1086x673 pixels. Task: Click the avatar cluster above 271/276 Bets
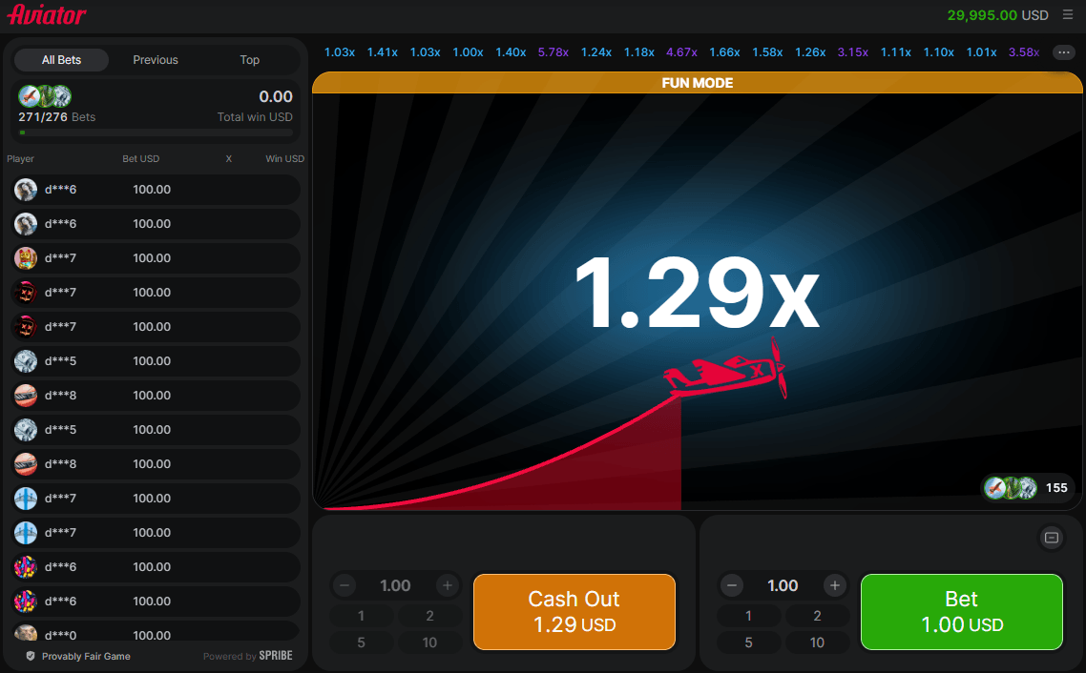tap(45, 96)
